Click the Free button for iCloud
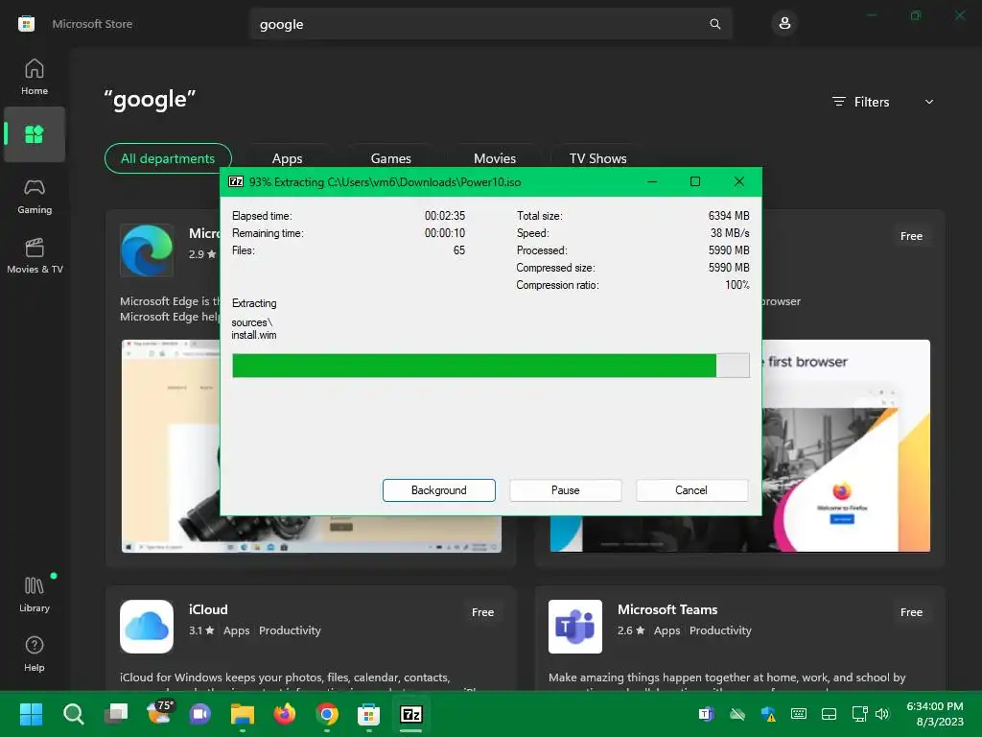The width and height of the screenshot is (982, 737). [483, 612]
